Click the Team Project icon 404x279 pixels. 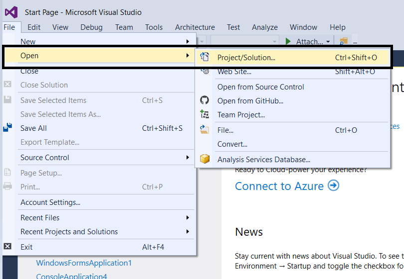click(204, 114)
